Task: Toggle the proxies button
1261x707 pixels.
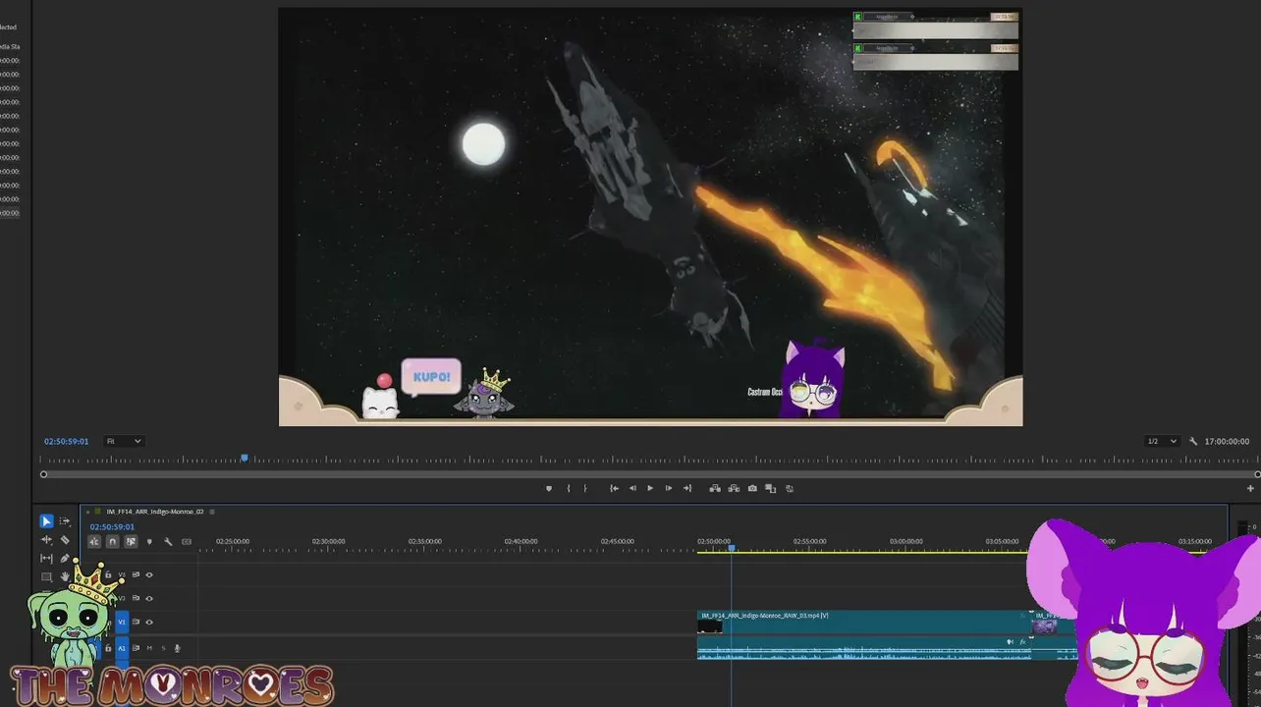Action: point(790,488)
